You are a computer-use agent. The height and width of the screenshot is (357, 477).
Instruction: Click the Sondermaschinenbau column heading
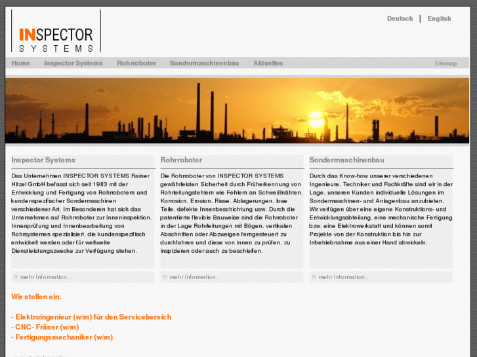point(346,160)
